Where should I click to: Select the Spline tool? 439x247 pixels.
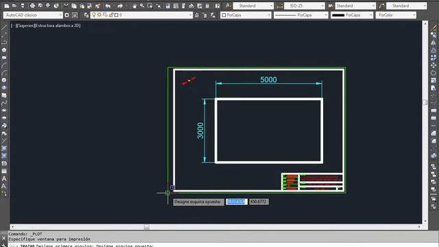pos(4,103)
